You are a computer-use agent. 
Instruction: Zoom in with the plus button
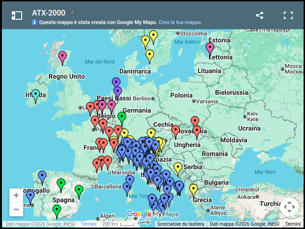coord(16,196)
